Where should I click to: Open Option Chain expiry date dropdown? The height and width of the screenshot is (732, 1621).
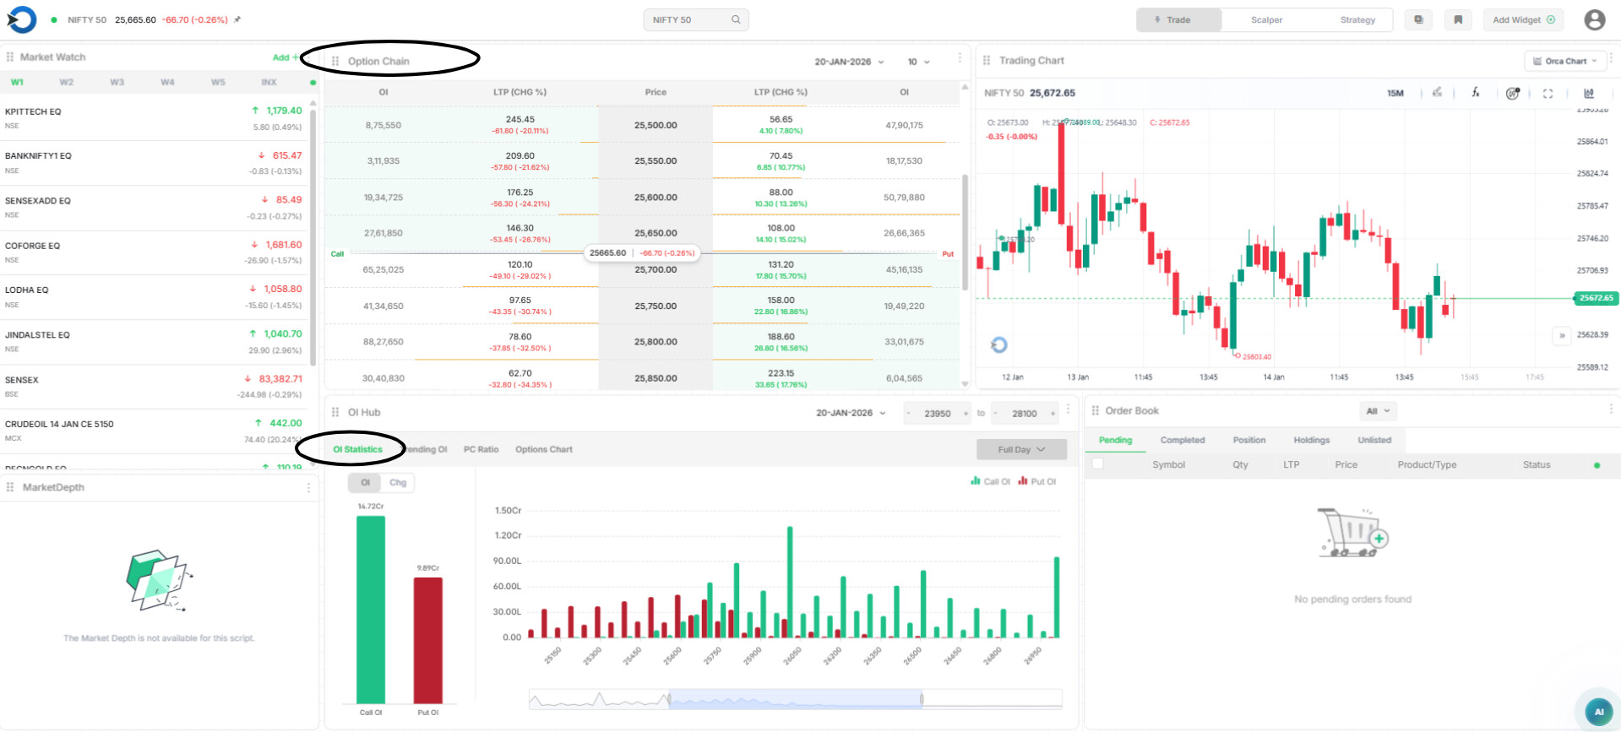click(x=849, y=62)
